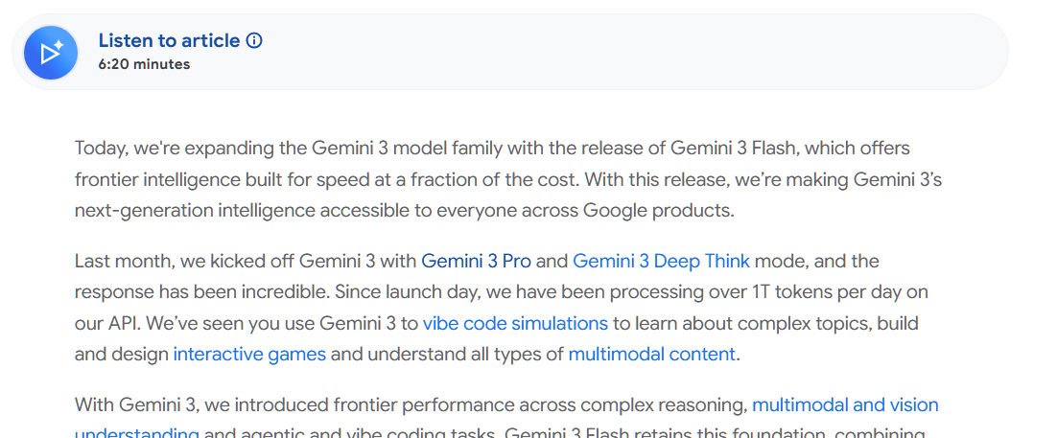Open the Gemini 3 Deep Think link

coord(661,261)
